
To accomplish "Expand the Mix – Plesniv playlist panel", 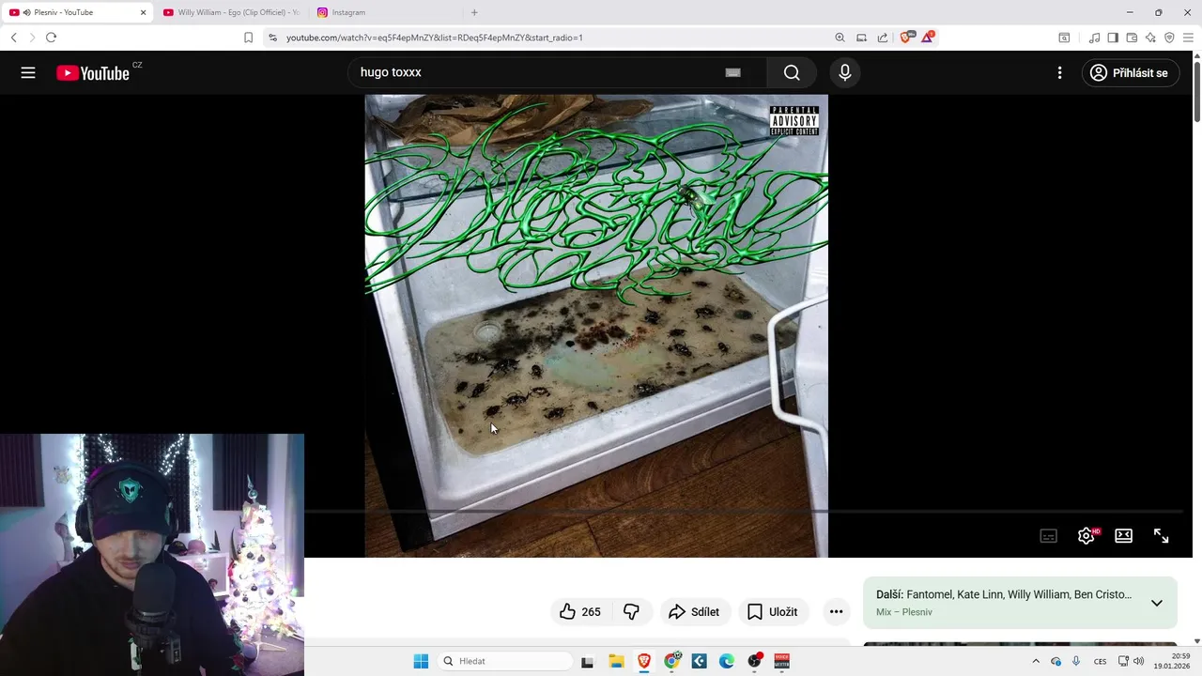I will (1157, 603).
